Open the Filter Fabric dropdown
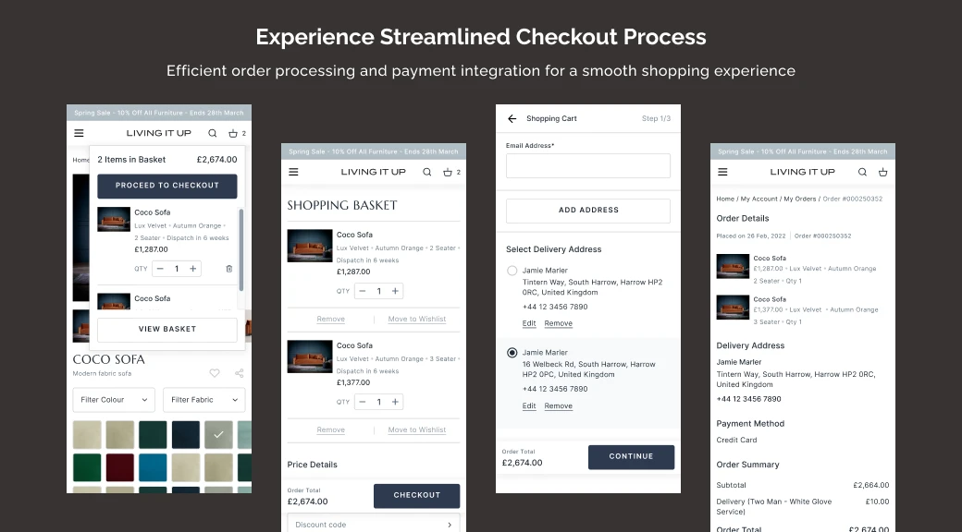The width and height of the screenshot is (962, 532). coord(203,399)
